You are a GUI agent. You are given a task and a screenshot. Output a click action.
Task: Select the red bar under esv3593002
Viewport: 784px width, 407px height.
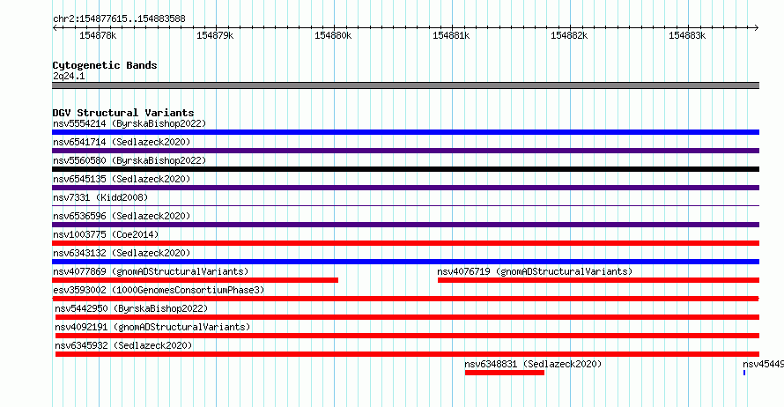[x=405, y=299]
